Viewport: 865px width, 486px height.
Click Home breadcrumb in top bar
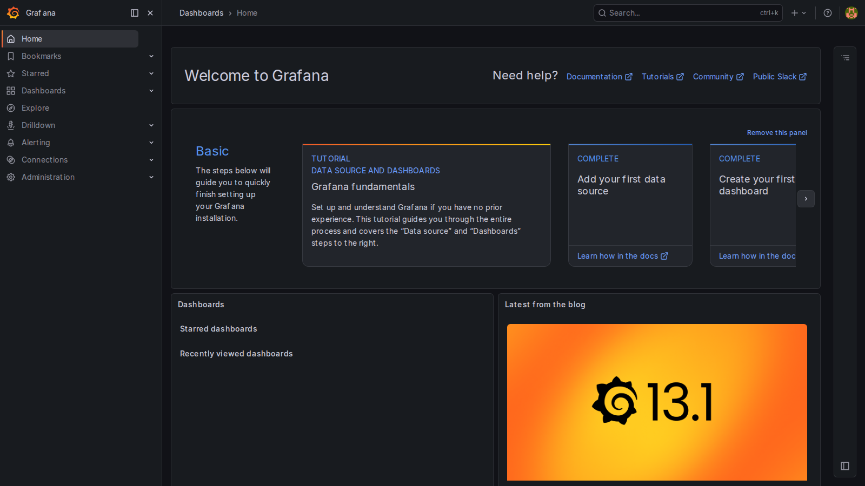(247, 13)
